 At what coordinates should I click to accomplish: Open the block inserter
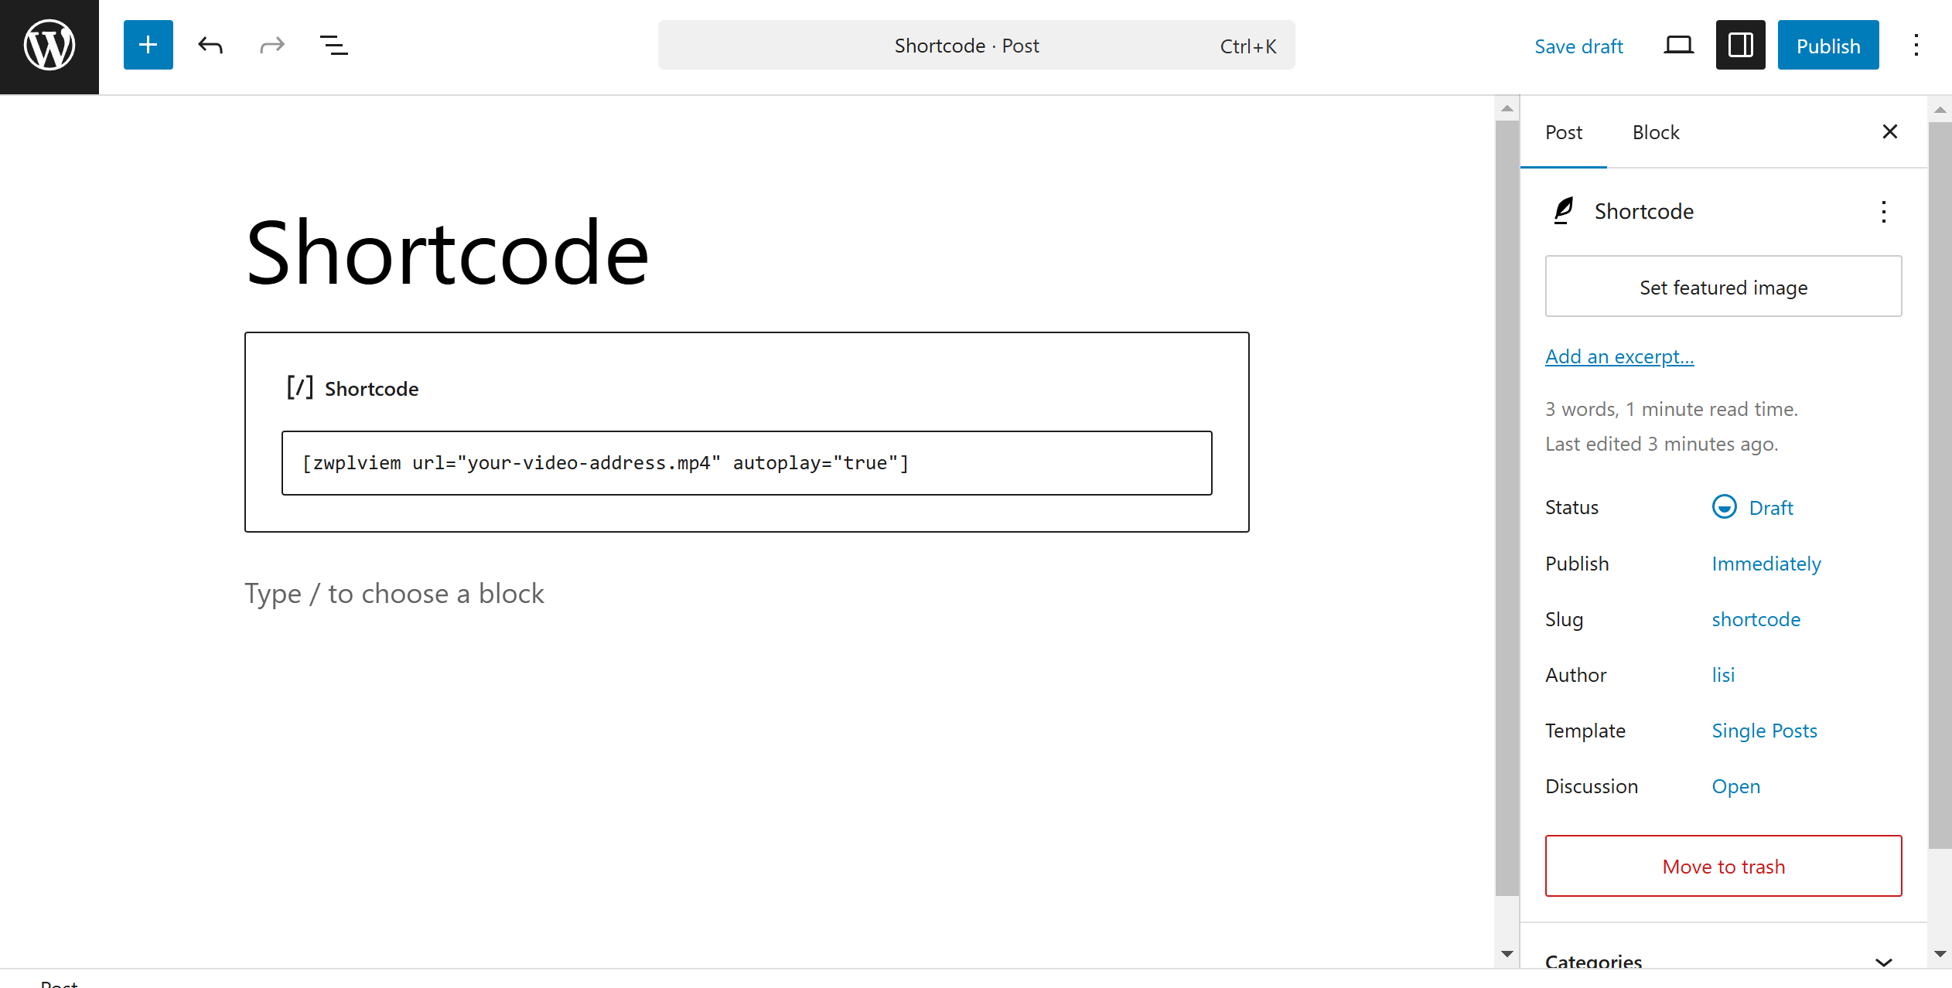tap(148, 45)
